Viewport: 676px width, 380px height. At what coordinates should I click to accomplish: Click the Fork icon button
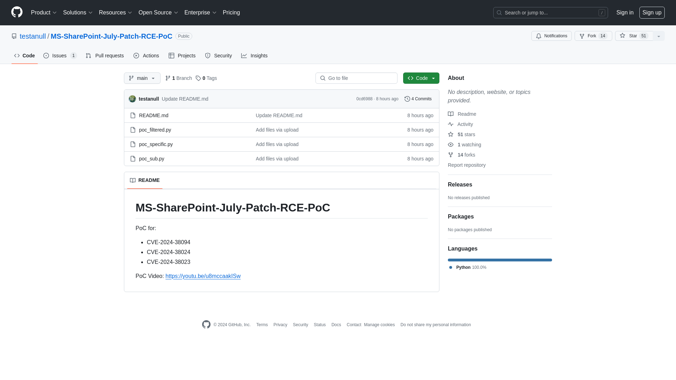tap(582, 36)
